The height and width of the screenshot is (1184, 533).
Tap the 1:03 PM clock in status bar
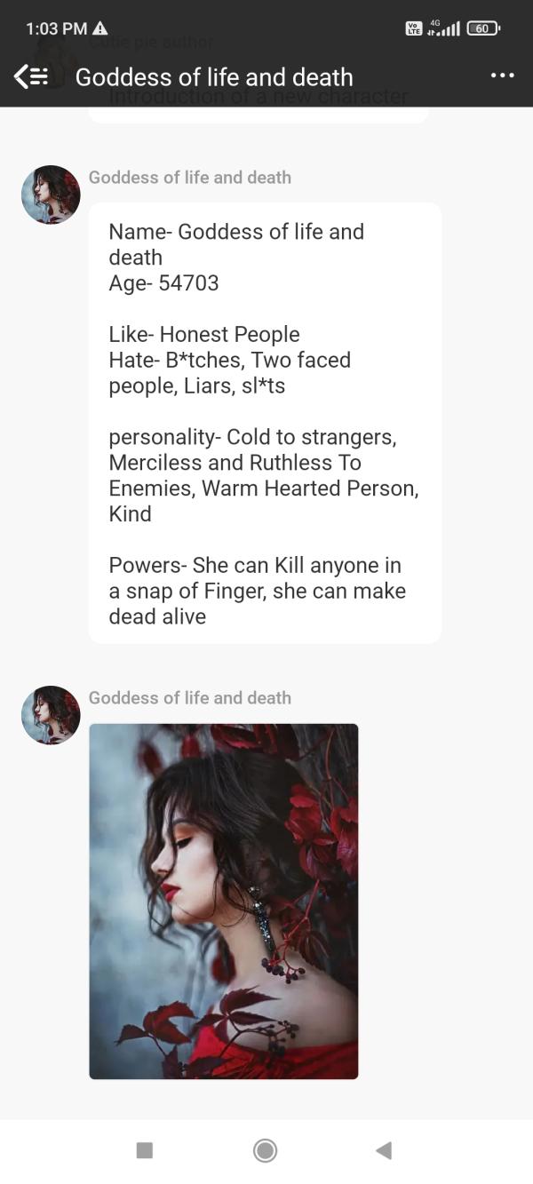click(x=57, y=28)
